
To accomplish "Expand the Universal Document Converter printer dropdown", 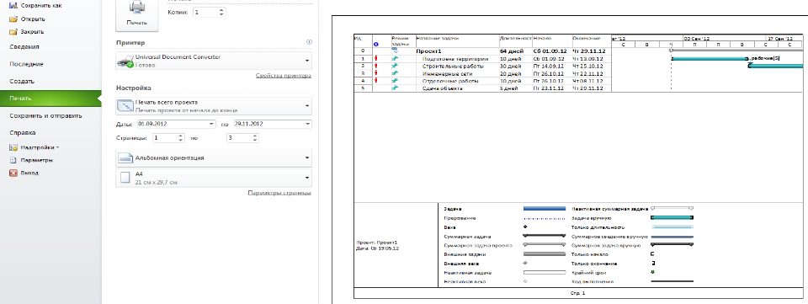I will [308, 61].
